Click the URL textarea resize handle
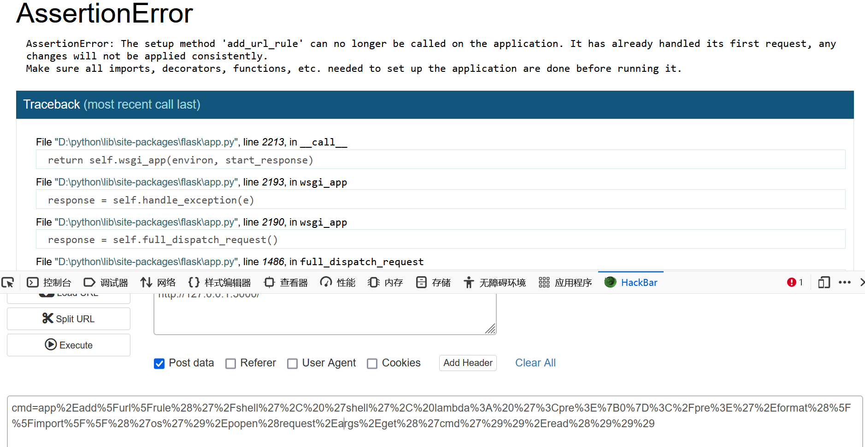 coord(490,329)
